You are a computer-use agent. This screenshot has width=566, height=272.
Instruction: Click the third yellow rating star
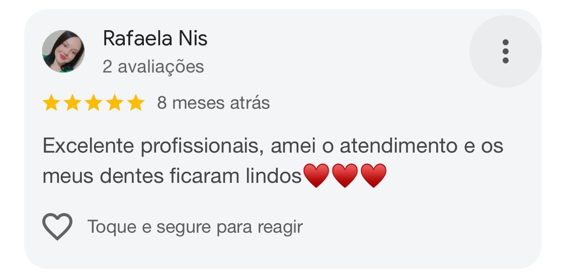94,103
